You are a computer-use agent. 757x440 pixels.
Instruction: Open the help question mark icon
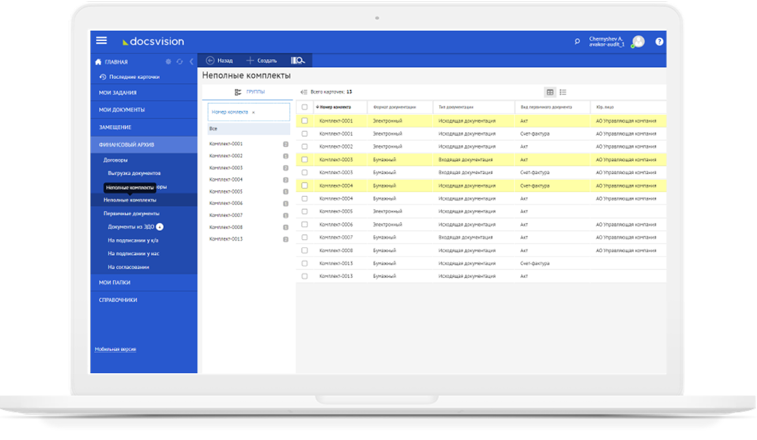pyautogui.click(x=659, y=42)
